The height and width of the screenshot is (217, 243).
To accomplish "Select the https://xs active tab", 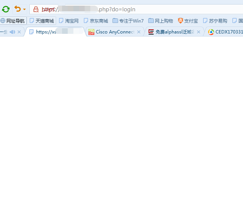I will 55,32.
